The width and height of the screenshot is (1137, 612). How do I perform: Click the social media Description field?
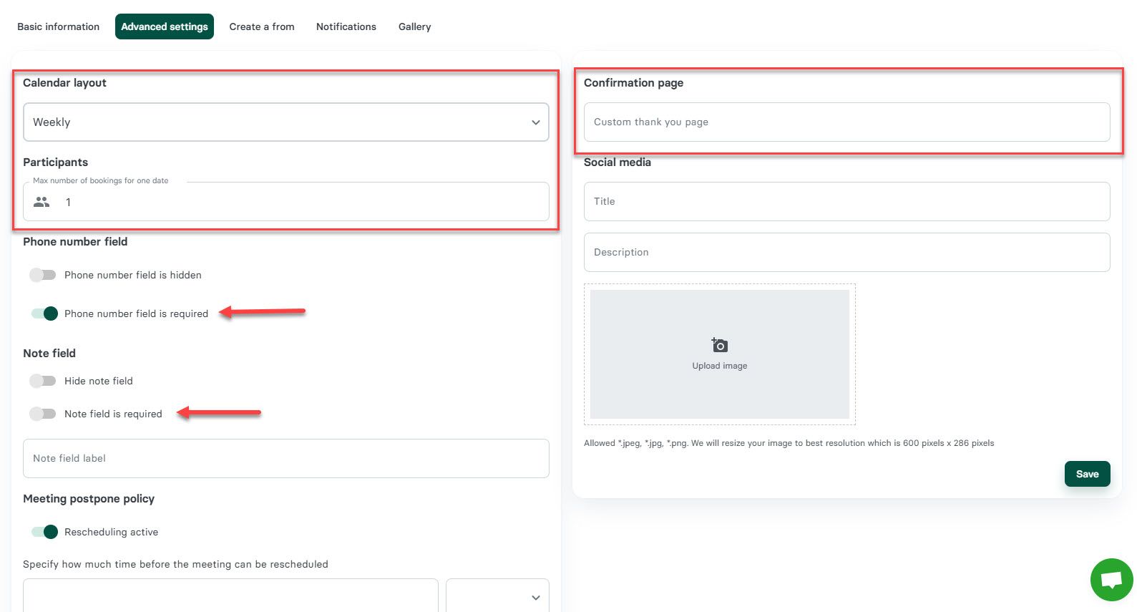pos(847,253)
